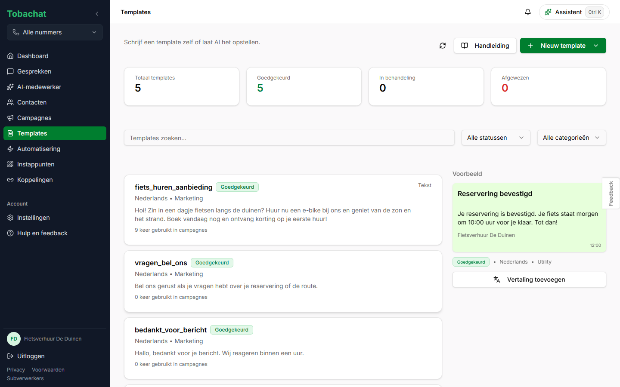Click Vertaling toevoegen

tap(529, 279)
